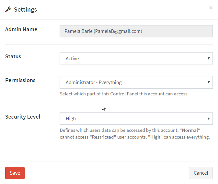Click the red Save button

coord(15,173)
